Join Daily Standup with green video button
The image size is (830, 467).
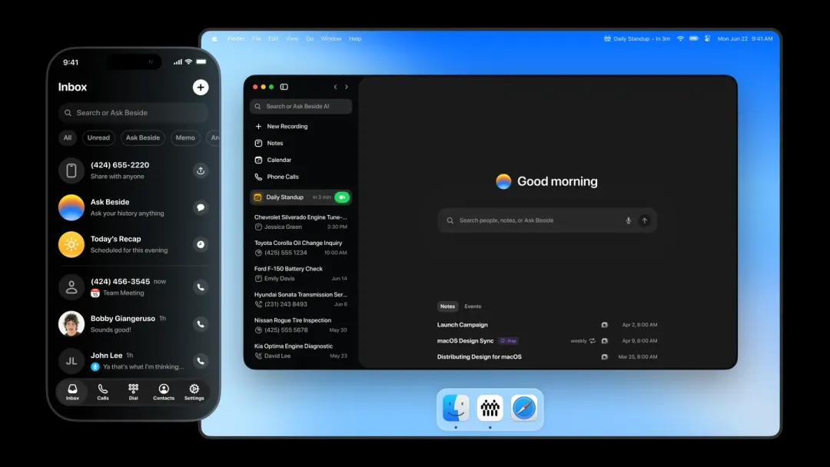(x=342, y=197)
